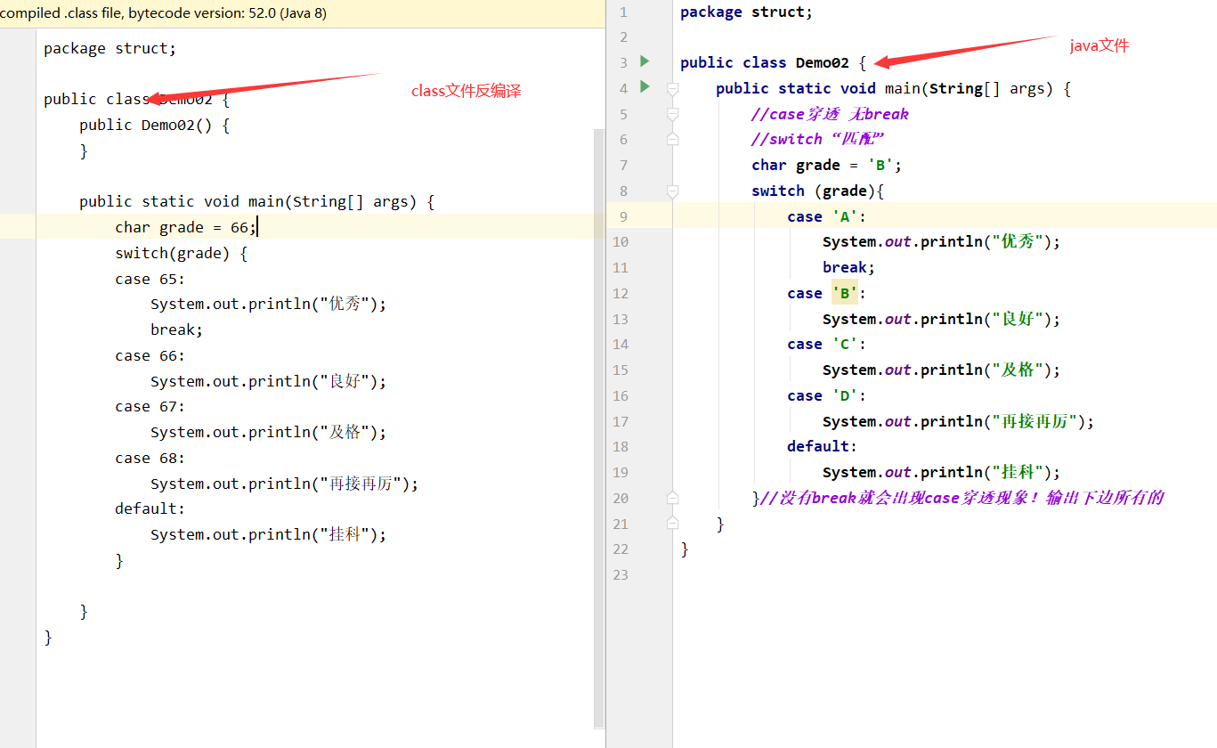Click println("良好") on java source line 13
Screen dimensions: 1217x748
942,319
